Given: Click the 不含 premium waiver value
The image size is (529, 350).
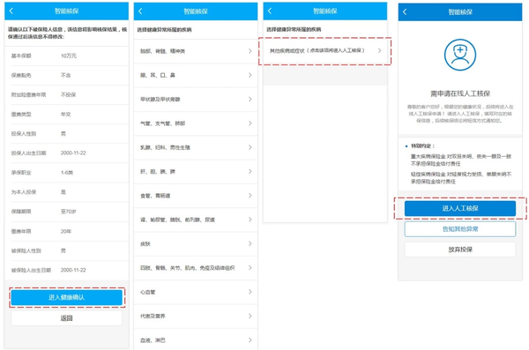Looking at the screenshot, I should (x=65, y=75).
